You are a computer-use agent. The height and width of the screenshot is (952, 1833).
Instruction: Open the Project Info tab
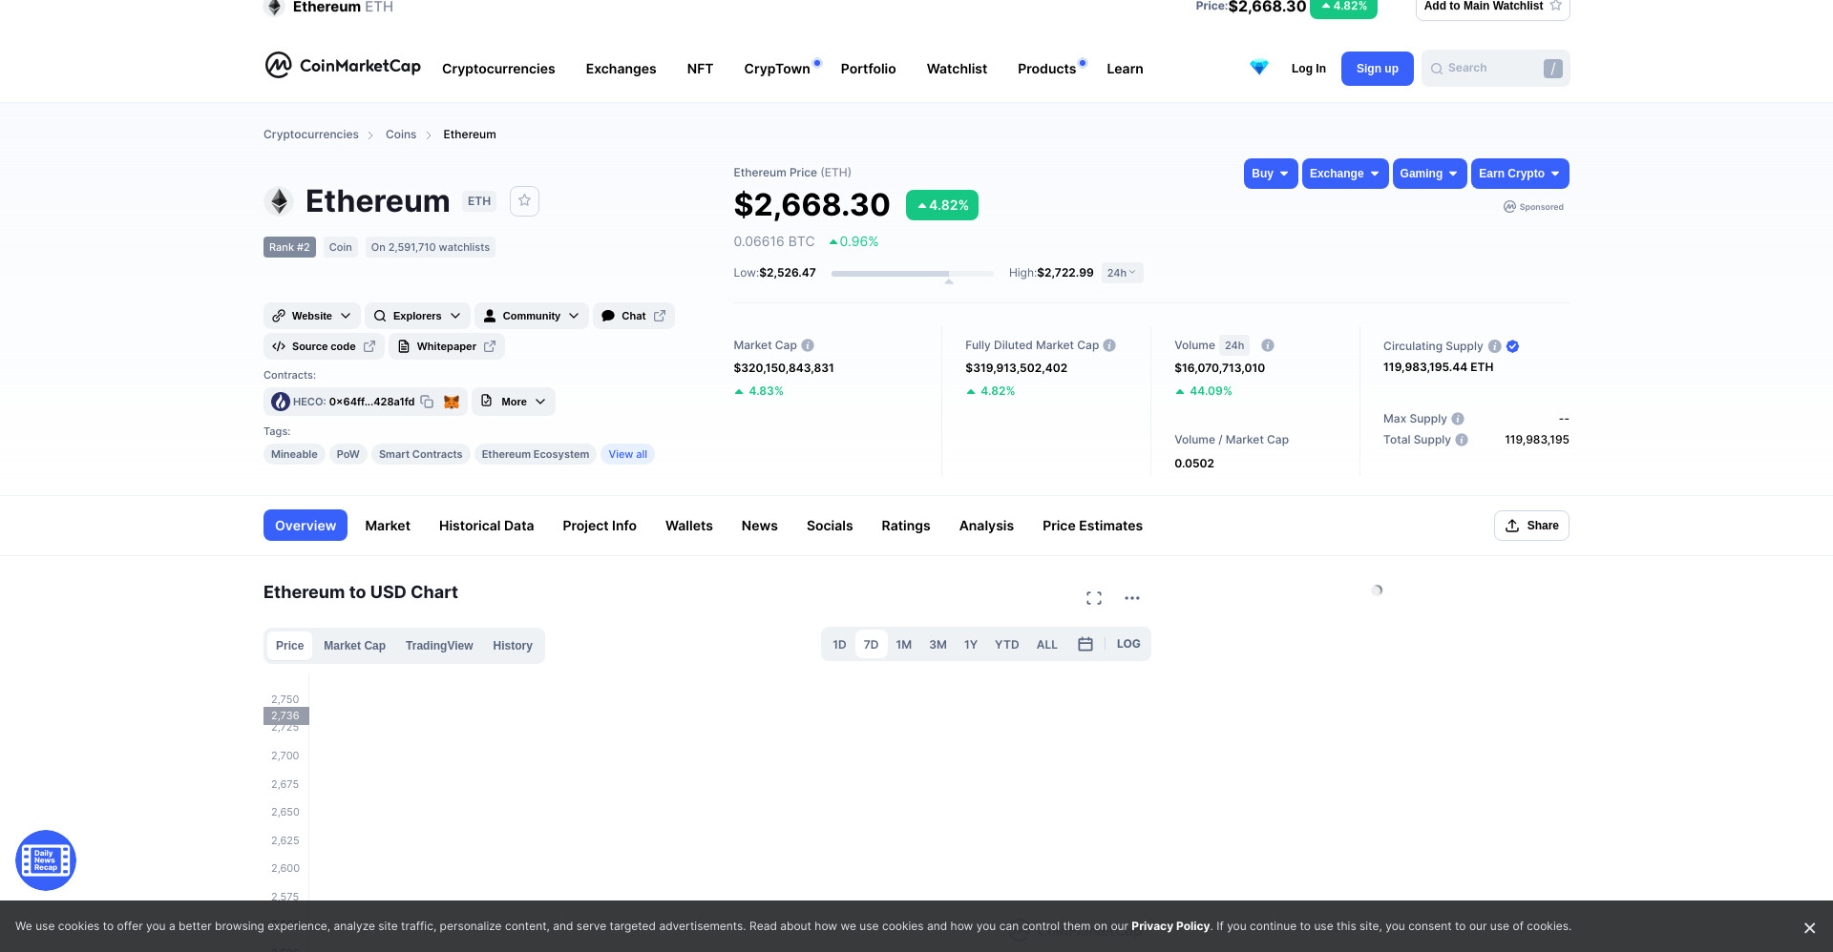(600, 526)
